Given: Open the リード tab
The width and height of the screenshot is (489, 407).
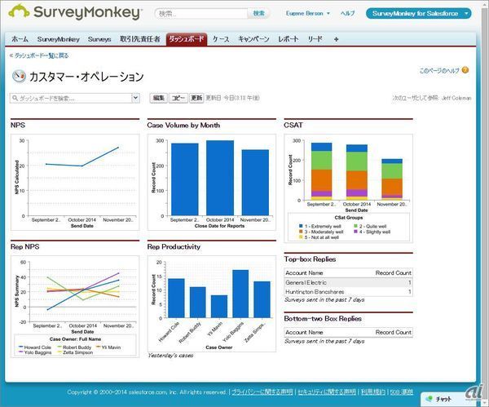Looking at the screenshot, I should (x=315, y=39).
